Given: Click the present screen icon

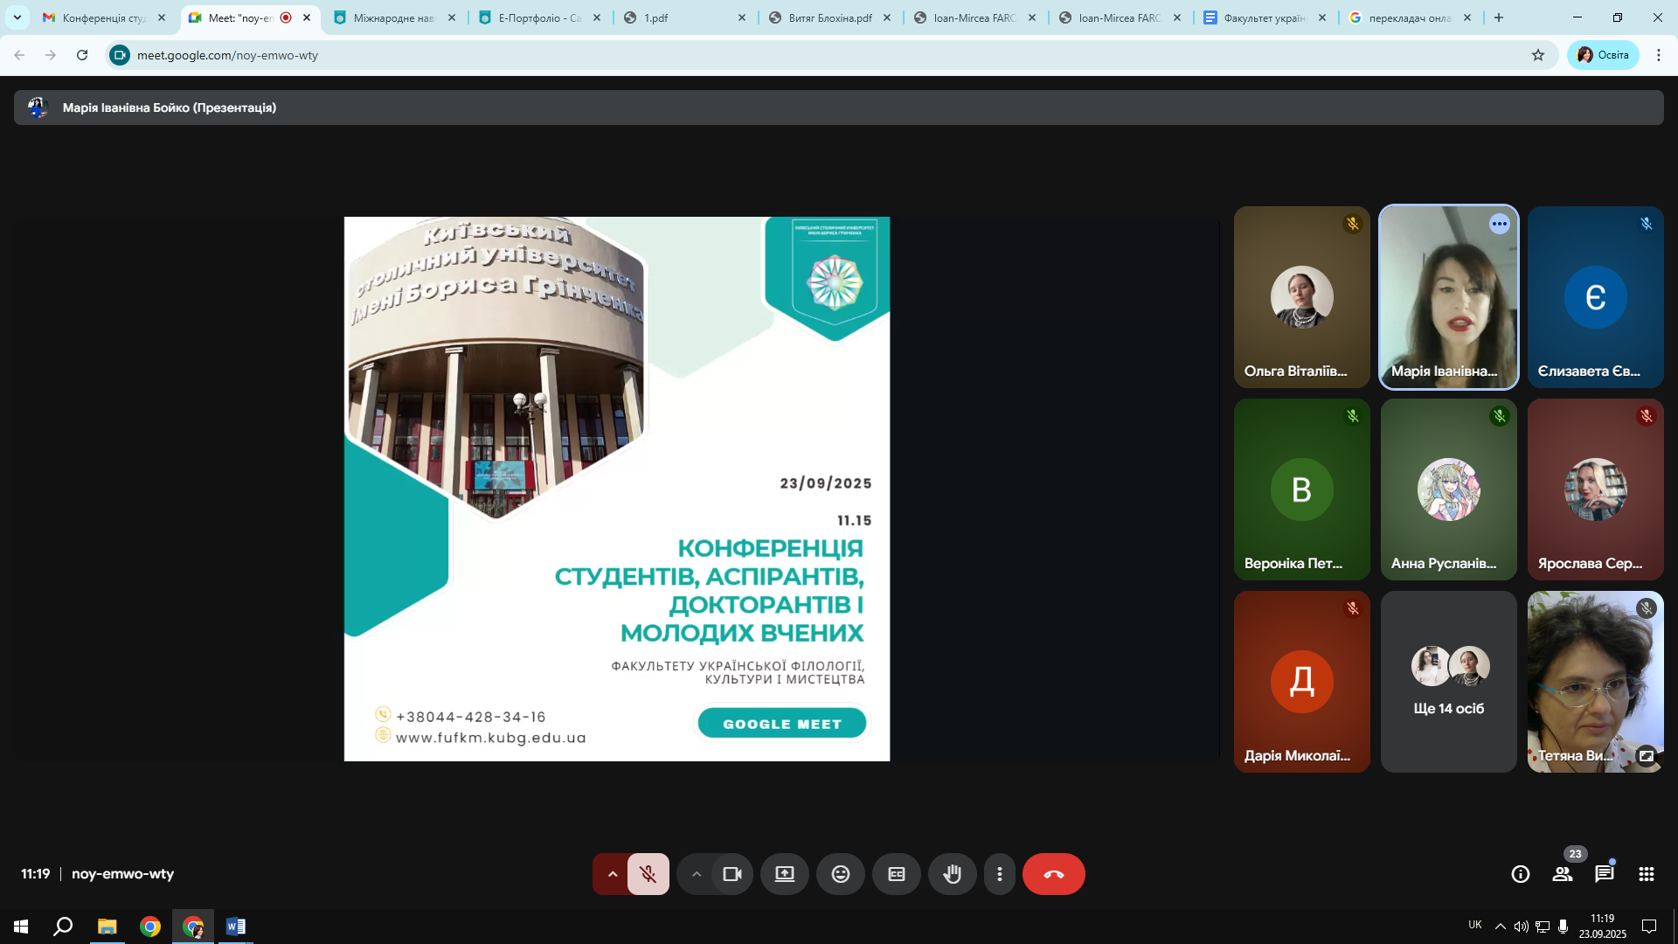Looking at the screenshot, I should tap(784, 874).
